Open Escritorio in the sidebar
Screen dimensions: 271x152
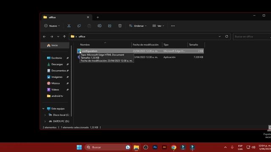(x=56, y=58)
